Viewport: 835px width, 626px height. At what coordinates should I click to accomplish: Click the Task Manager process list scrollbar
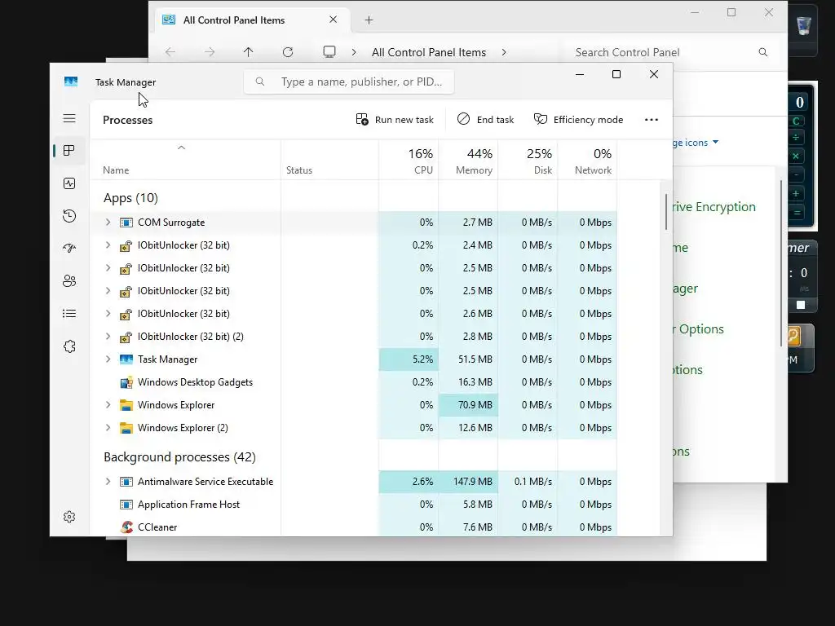(x=666, y=212)
